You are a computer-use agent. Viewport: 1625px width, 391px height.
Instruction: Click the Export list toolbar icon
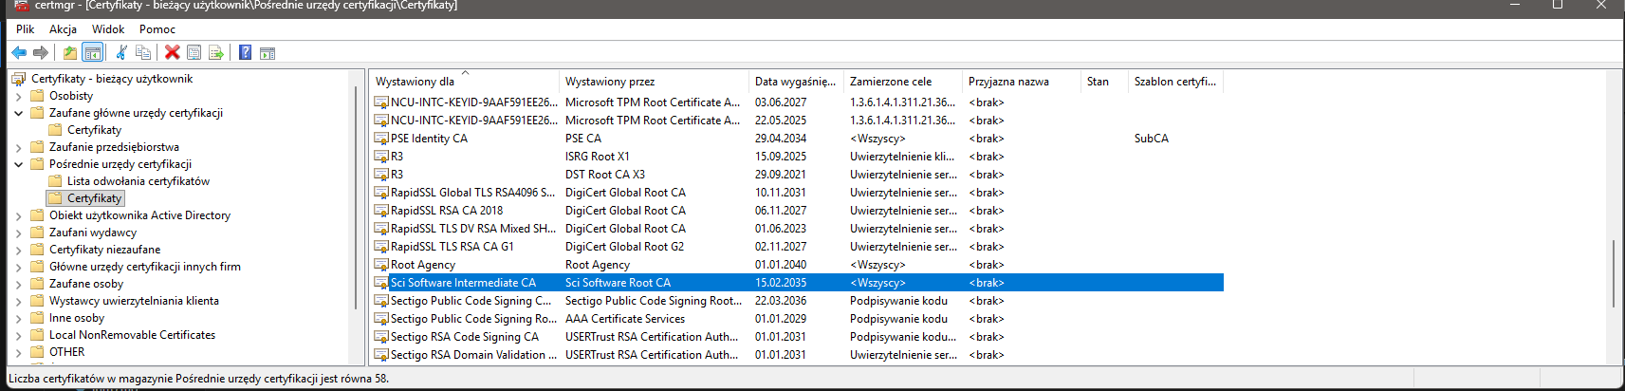point(216,53)
